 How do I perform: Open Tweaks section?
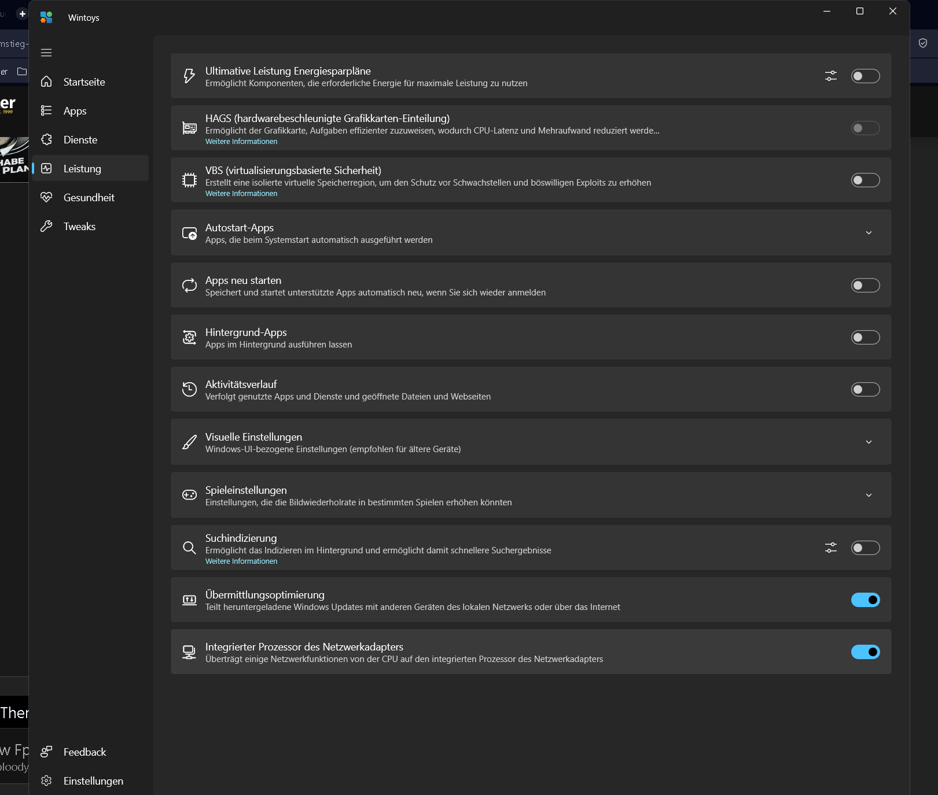click(x=90, y=226)
